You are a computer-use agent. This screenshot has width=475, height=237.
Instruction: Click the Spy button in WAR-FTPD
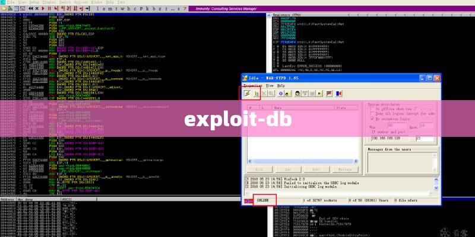pyautogui.click(x=288, y=169)
